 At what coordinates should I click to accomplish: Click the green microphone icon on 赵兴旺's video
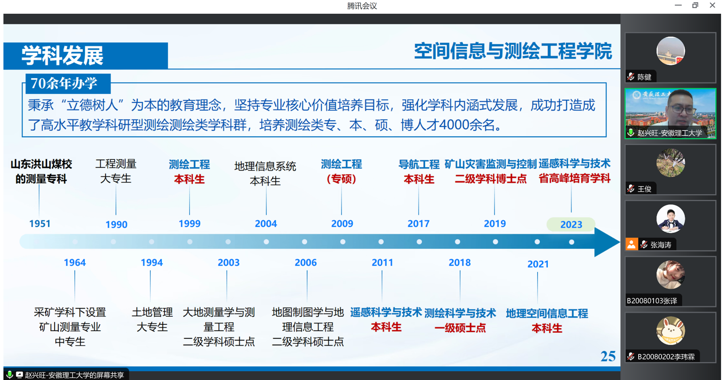pos(631,133)
